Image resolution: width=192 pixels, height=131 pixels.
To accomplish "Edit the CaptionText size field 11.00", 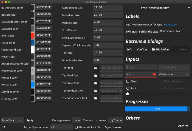I will coord(108,8).
